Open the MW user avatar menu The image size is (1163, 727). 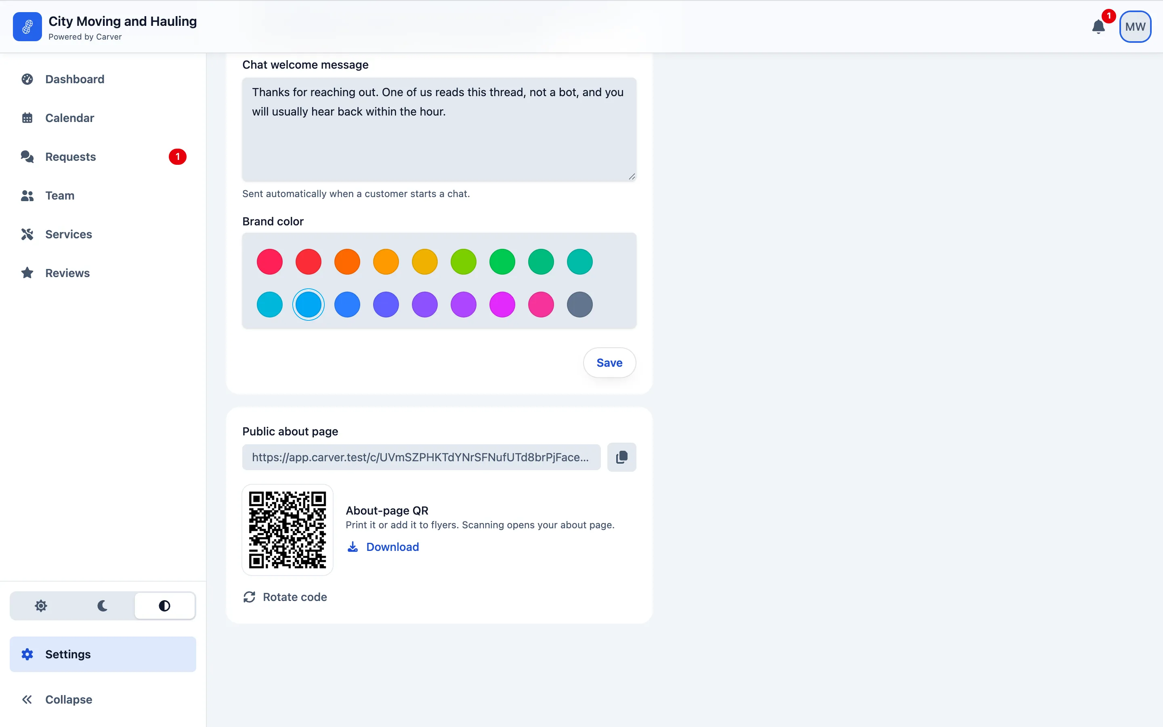pos(1135,27)
